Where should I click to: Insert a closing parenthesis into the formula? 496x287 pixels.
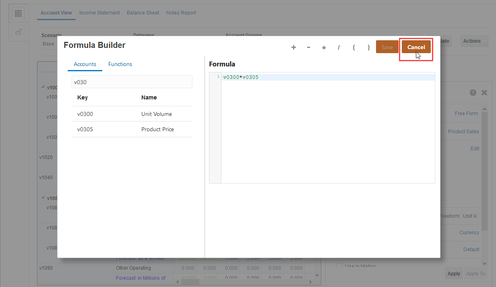(369, 47)
